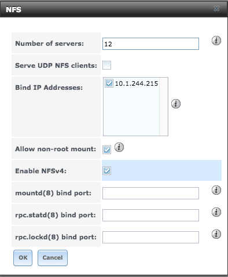Open info icon for rpc.lockd(8) bind port
This screenshot has height=277, width=228.
[x=216, y=234]
